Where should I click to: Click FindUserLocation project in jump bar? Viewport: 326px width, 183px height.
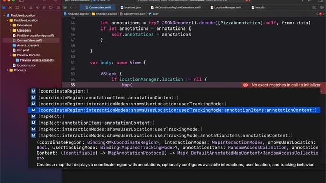tap(76, 14)
